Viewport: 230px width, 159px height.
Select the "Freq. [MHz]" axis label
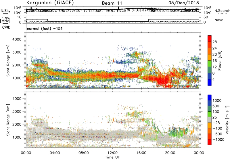click(x=5, y=19)
